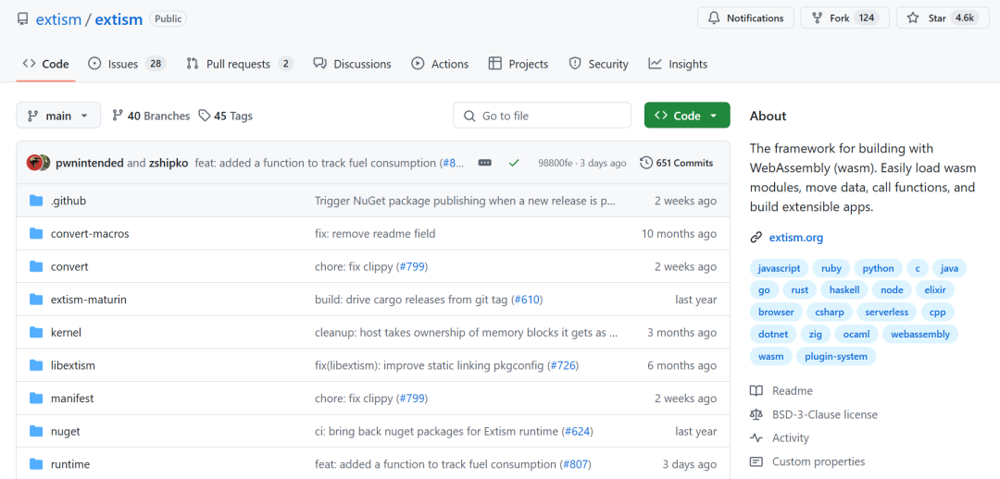Click the tag icon beside 45 Tags
The height and width of the screenshot is (479, 1000).
[204, 116]
